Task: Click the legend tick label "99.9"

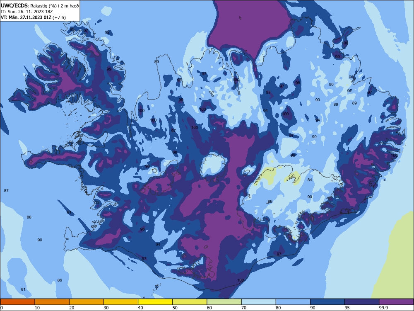Action: 383,308
